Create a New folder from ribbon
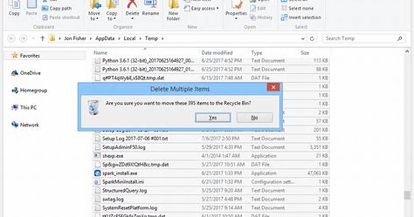 tap(173, 11)
